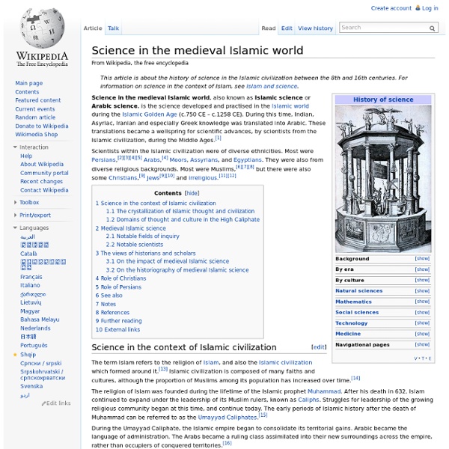Jump to 3.1 On the impact of medieval Islamic science

tap(168, 261)
